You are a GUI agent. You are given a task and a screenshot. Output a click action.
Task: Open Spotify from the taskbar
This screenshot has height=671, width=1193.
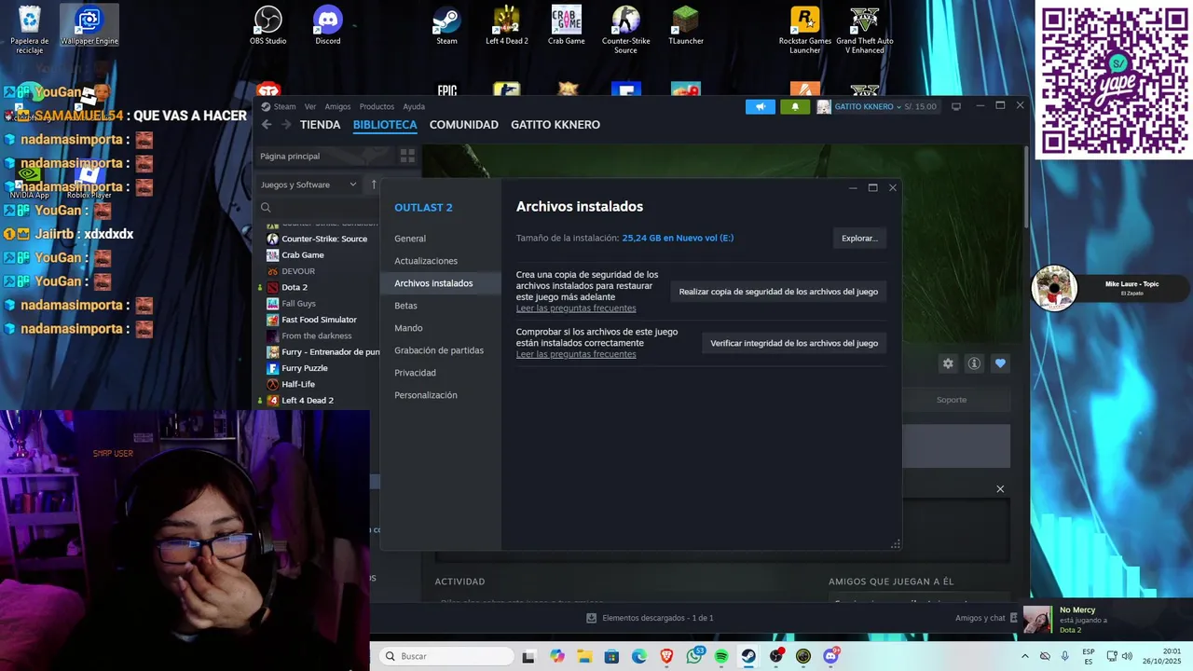coord(721,656)
